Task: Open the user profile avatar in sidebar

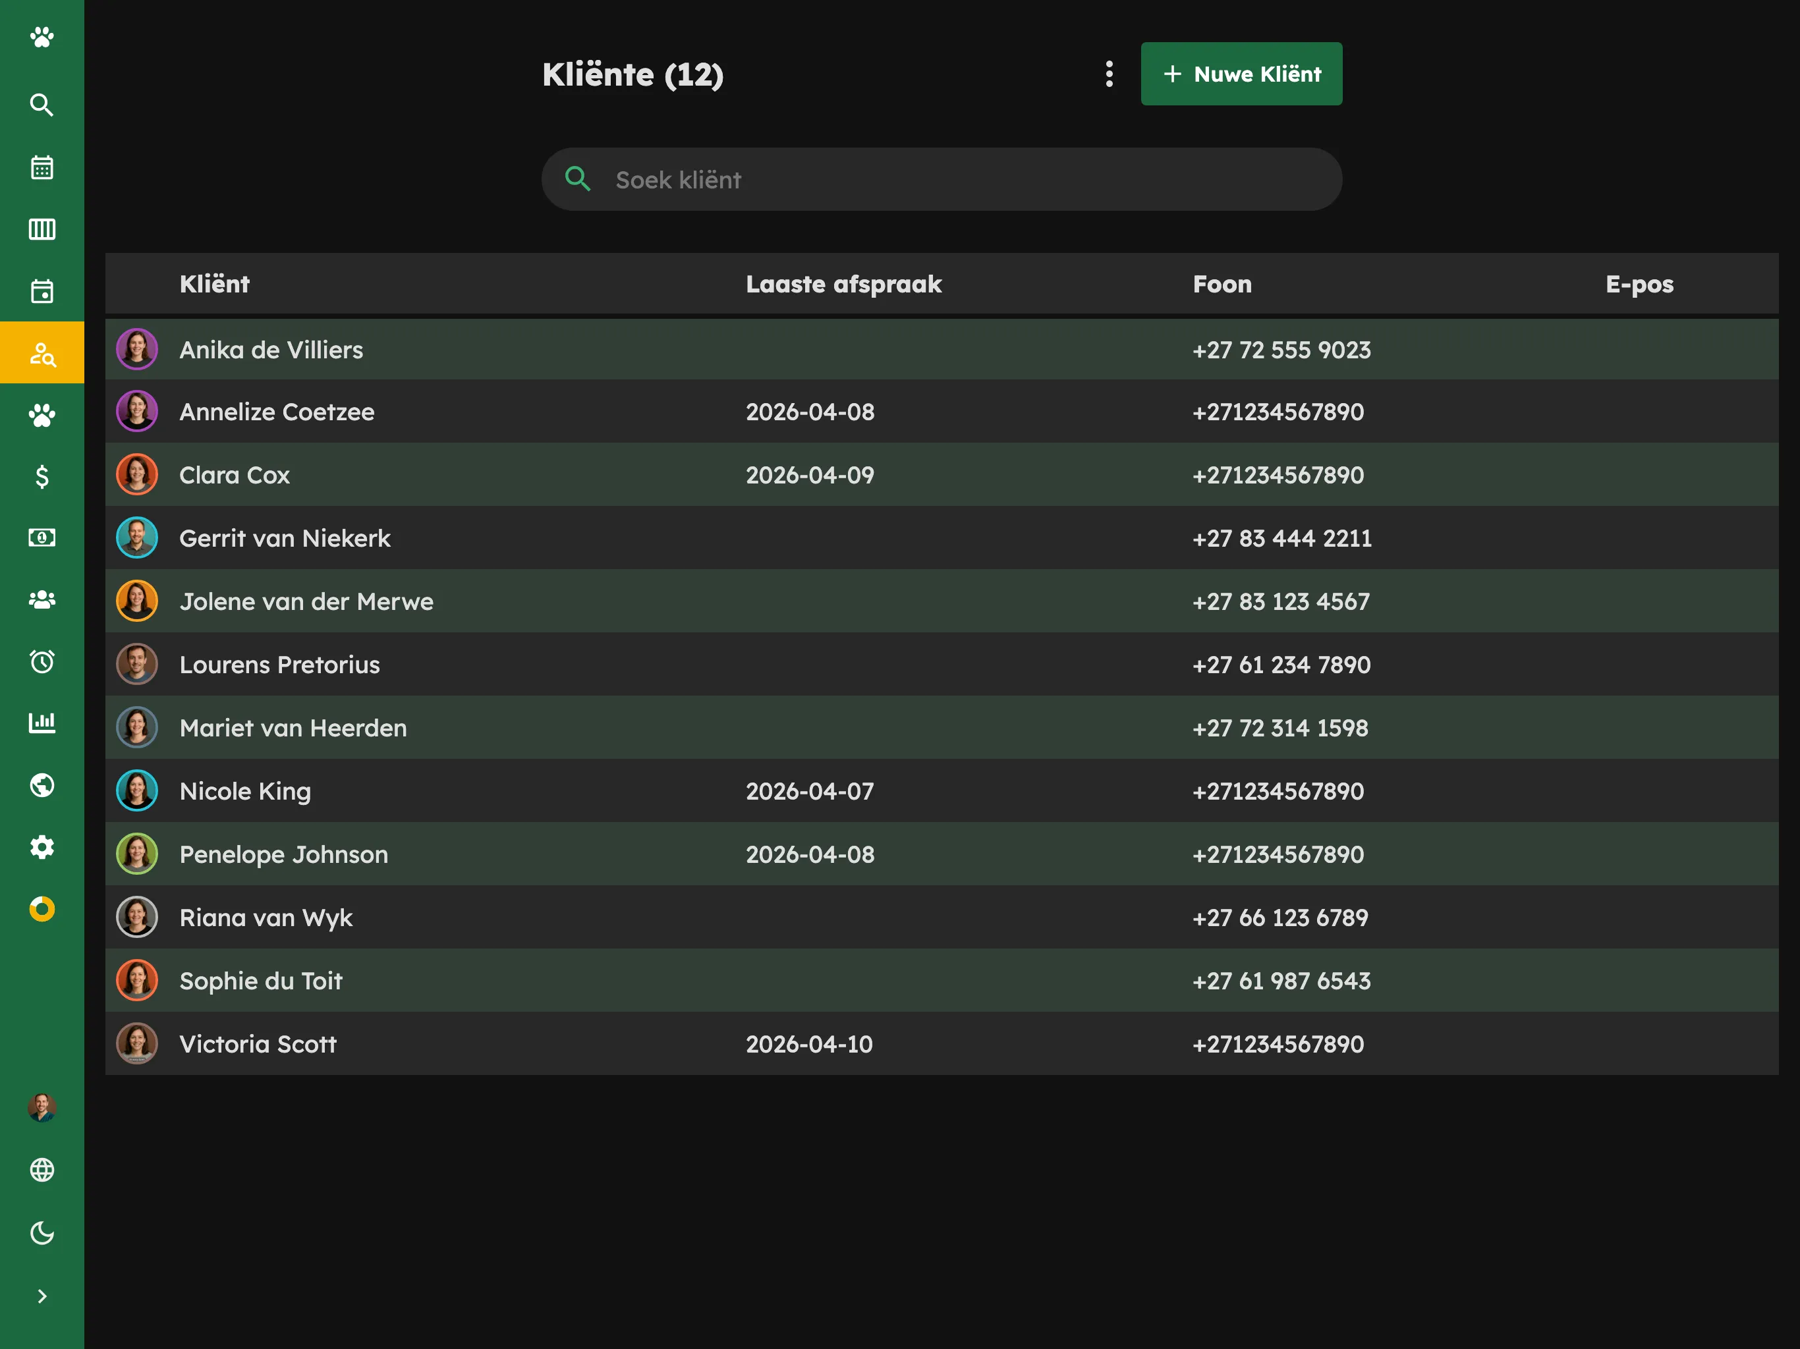Action: tap(42, 1108)
